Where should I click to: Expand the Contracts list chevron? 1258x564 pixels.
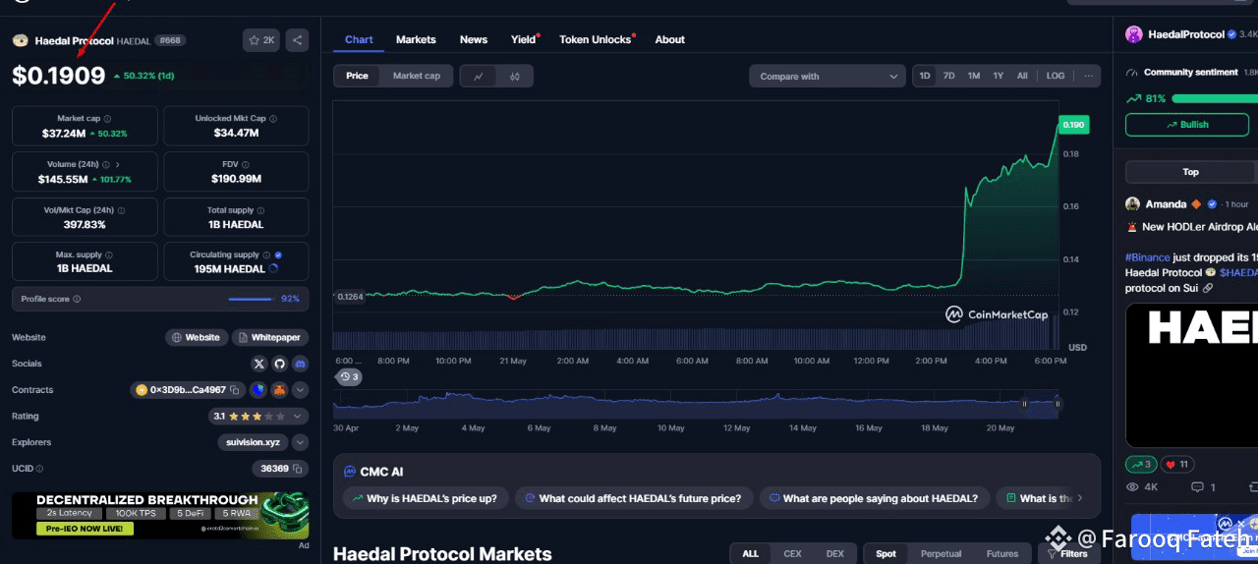(x=300, y=390)
